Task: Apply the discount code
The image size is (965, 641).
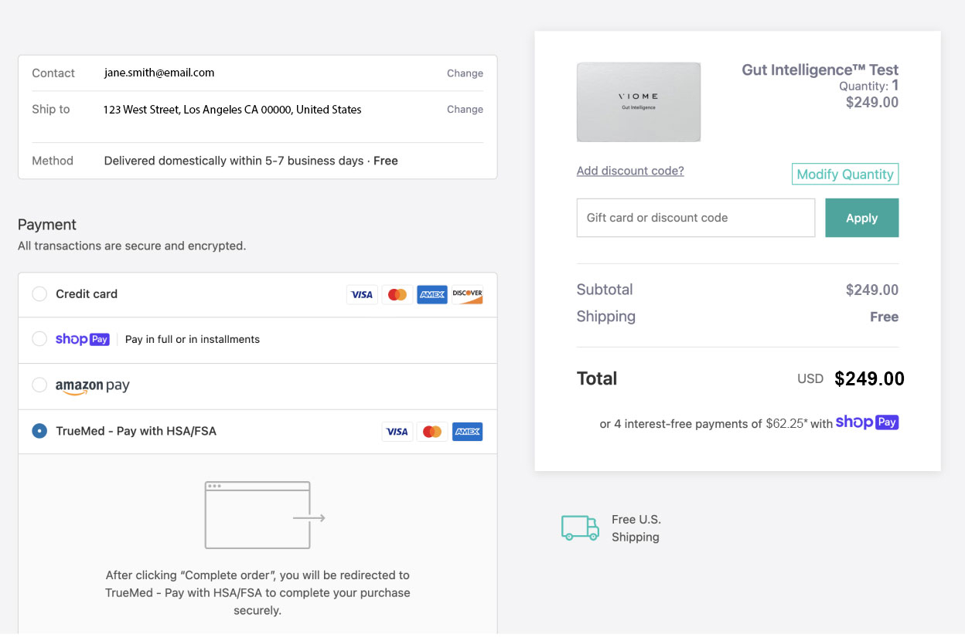Action: (862, 218)
